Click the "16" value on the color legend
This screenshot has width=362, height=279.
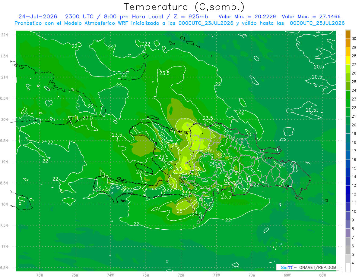(x=354, y=160)
